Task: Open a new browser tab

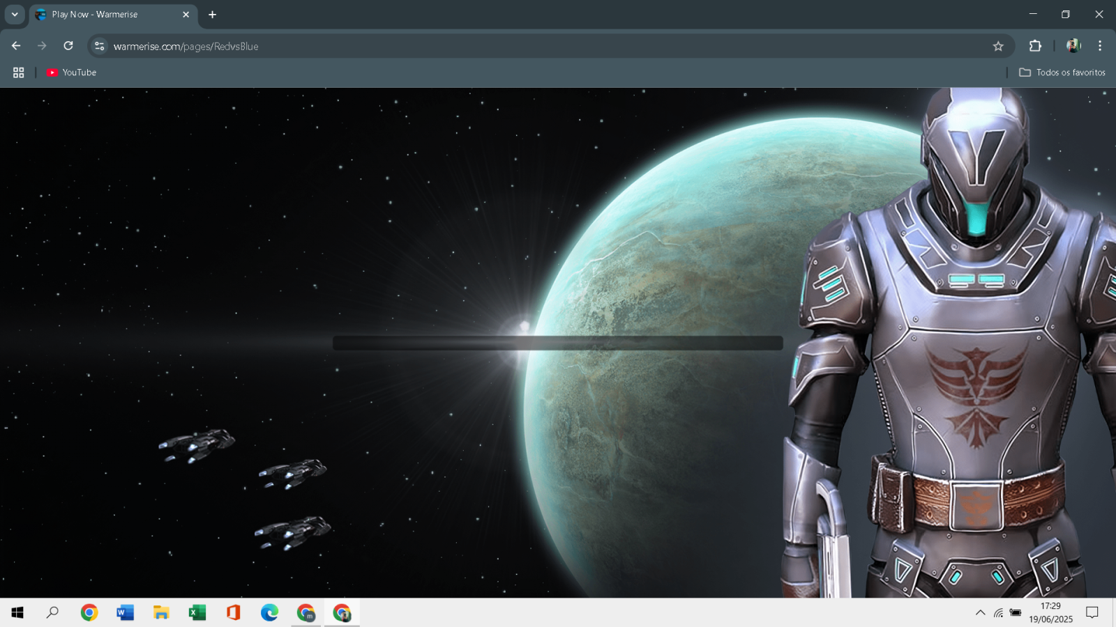Action: pos(212,15)
